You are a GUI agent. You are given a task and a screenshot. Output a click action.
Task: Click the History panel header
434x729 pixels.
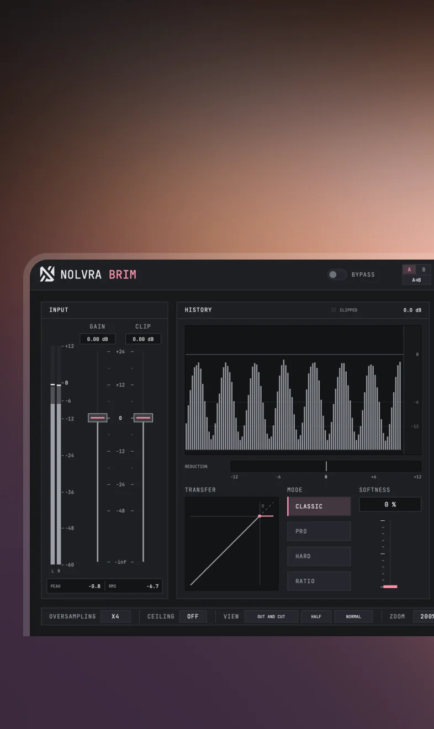coord(303,310)
